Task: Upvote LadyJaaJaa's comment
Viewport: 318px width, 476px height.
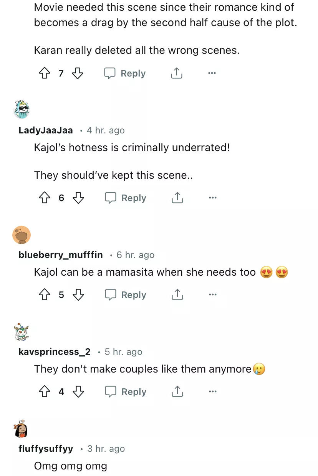Action: tap(45, 198)
